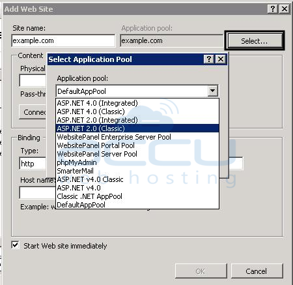This screenshot has width=293, height=285.
Task: Toggle Start Web site immediately checkbox
Action: [15, 245]
